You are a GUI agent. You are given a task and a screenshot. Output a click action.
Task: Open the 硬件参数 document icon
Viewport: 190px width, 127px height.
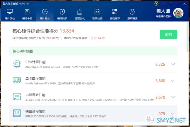27,12
